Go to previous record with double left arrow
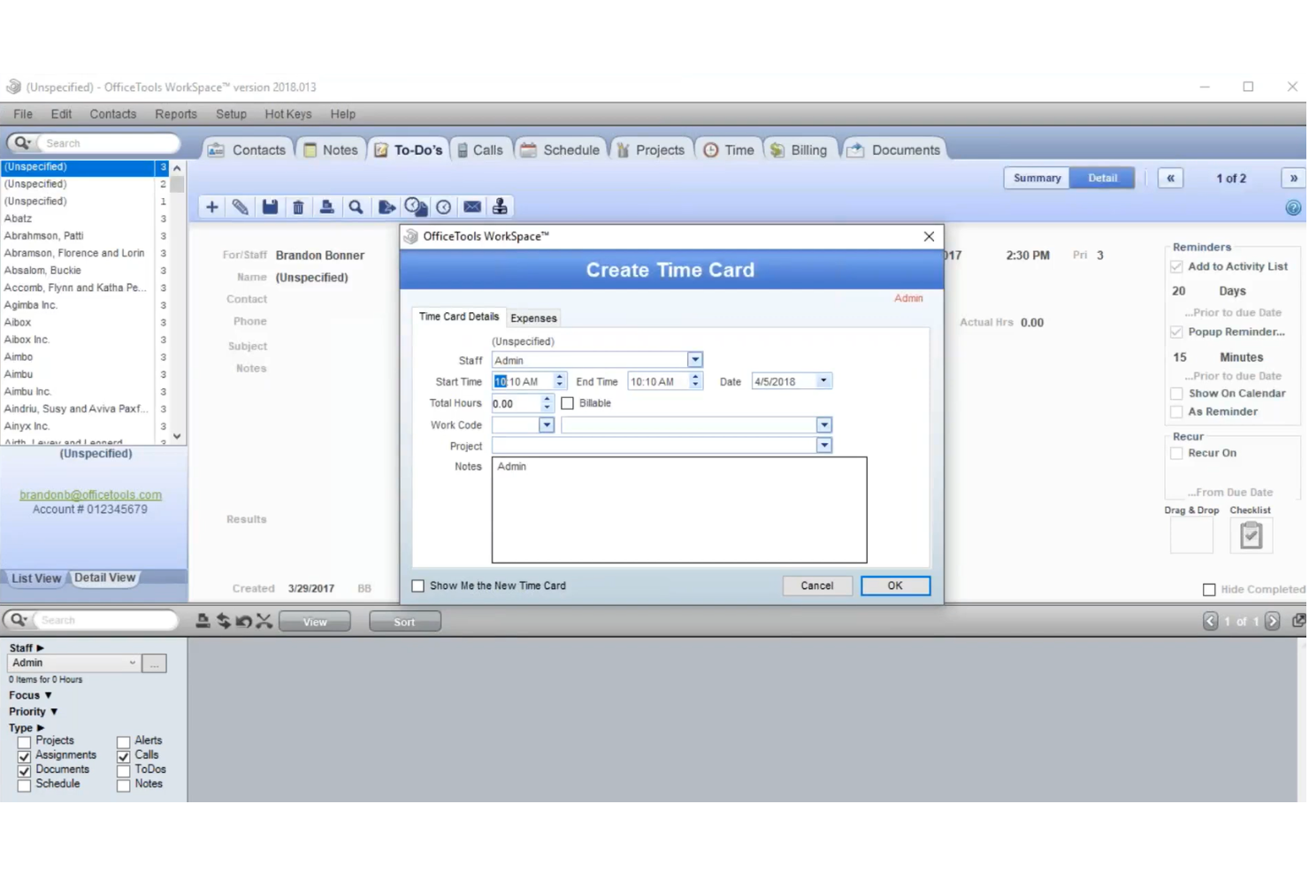This screenshot has width=1309, height=873. click(x=1170, y=178)
